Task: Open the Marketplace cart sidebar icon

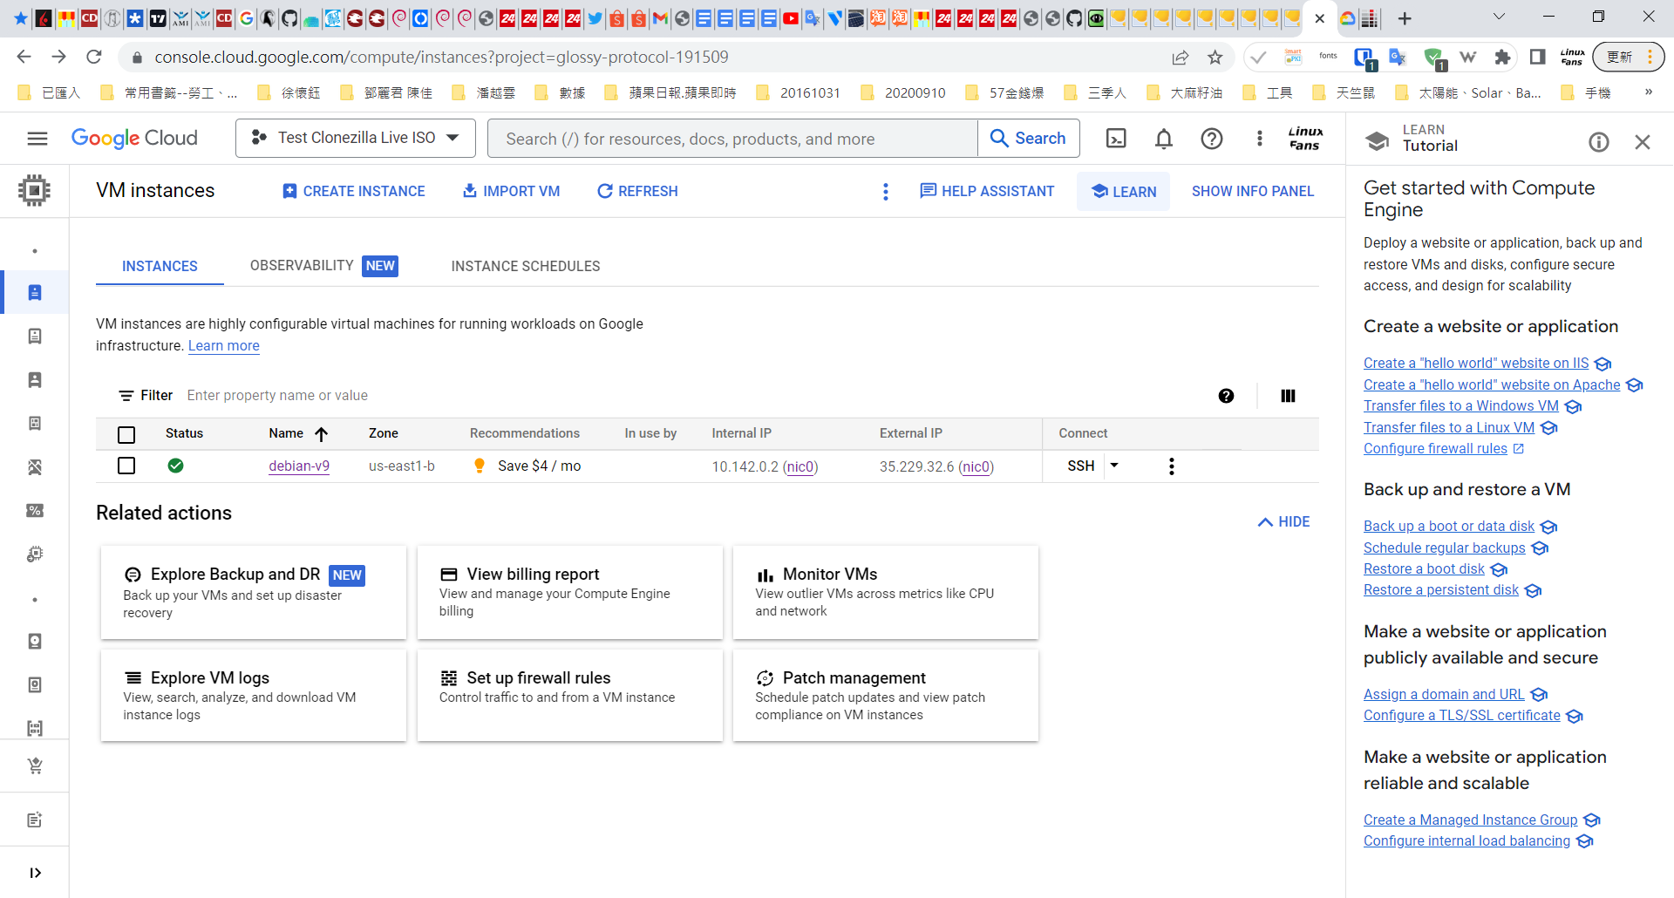Action: pyautogui.click(x=35, y=766)
